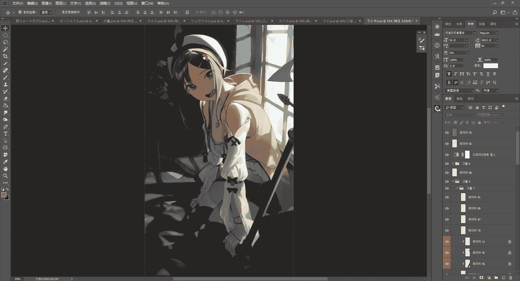Viewport: 520px width, 281px height.
Task: Select the 레이어 91 layer thumbnail
Action: pyautogui.click(x=463, y=197)
